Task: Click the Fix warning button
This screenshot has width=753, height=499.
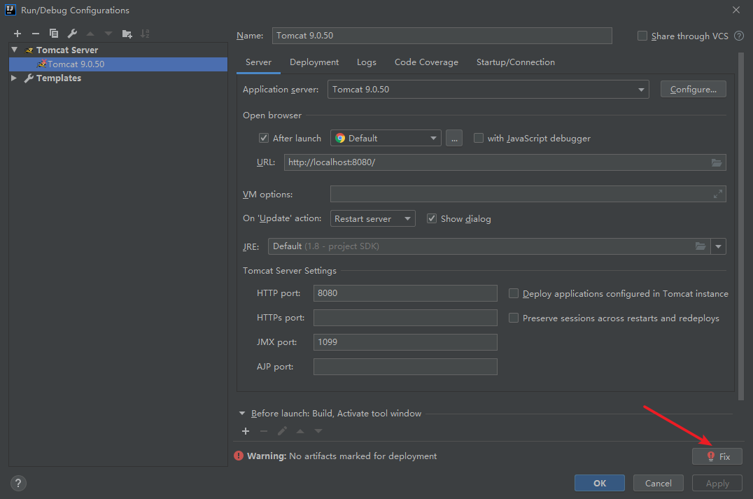Action: (717, 456)
